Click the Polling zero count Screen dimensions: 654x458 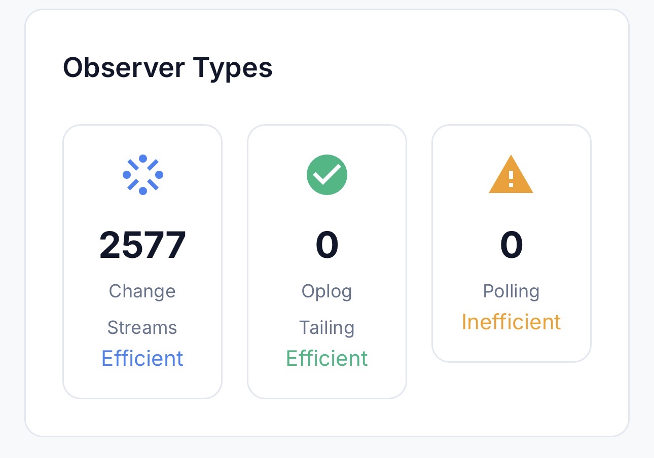(x=511, y=246)
